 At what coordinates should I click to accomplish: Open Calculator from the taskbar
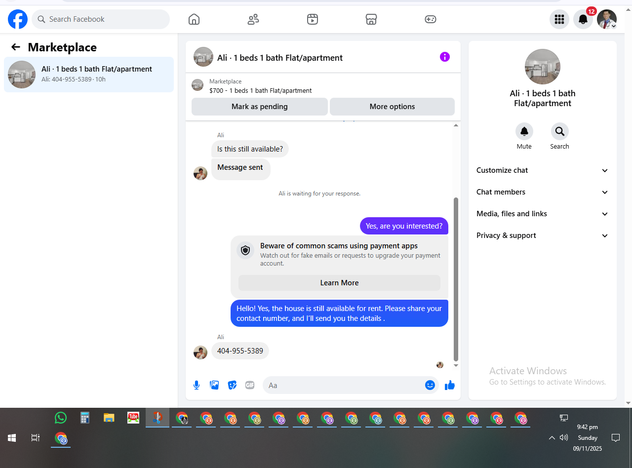click(85, 418)
